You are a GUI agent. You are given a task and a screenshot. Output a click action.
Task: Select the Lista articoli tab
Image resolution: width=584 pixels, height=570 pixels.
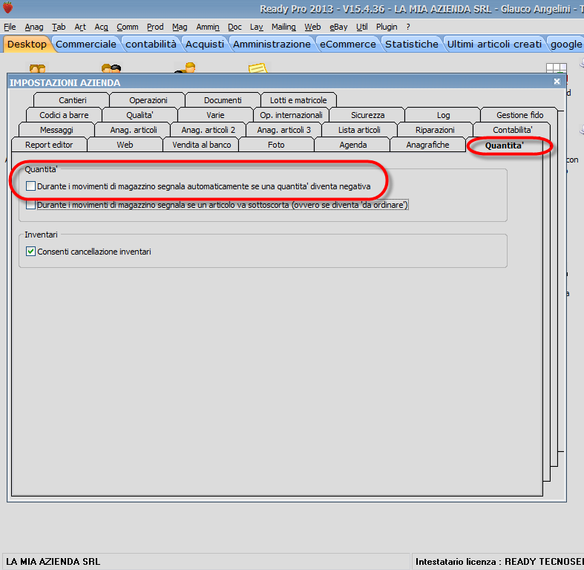click(x=359, y=130)
